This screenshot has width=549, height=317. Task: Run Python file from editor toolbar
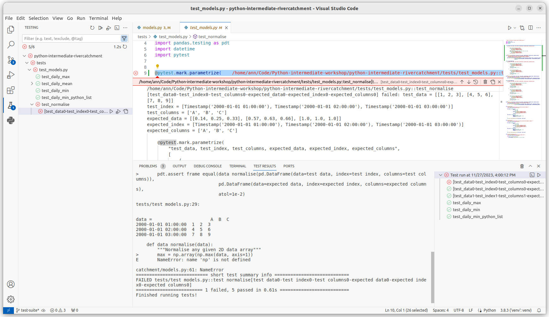(509, 28)
